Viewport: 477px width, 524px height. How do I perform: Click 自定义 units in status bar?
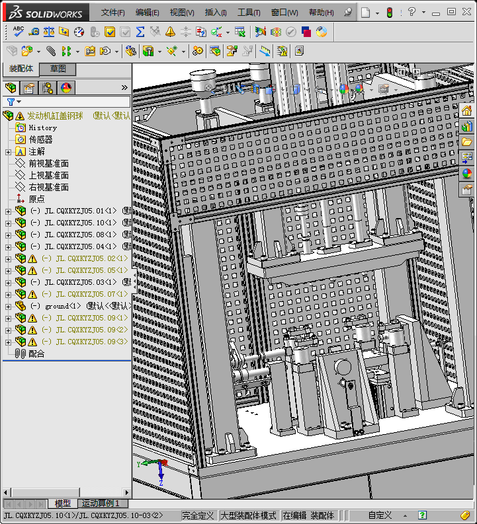coord(380,515)
